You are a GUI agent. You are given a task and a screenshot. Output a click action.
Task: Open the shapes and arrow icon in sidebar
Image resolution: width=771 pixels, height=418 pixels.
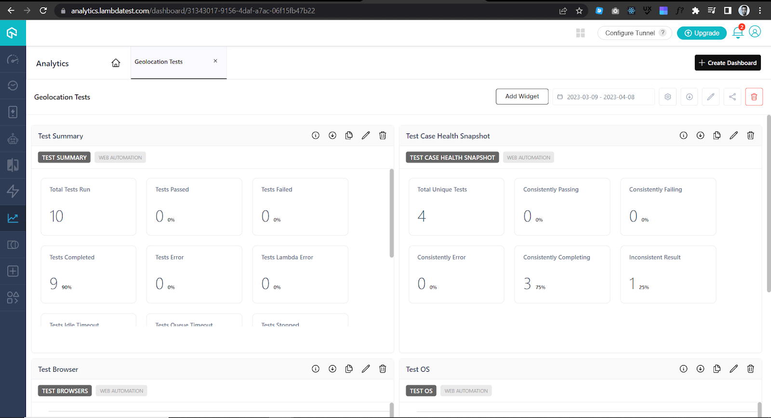[13, 298]
